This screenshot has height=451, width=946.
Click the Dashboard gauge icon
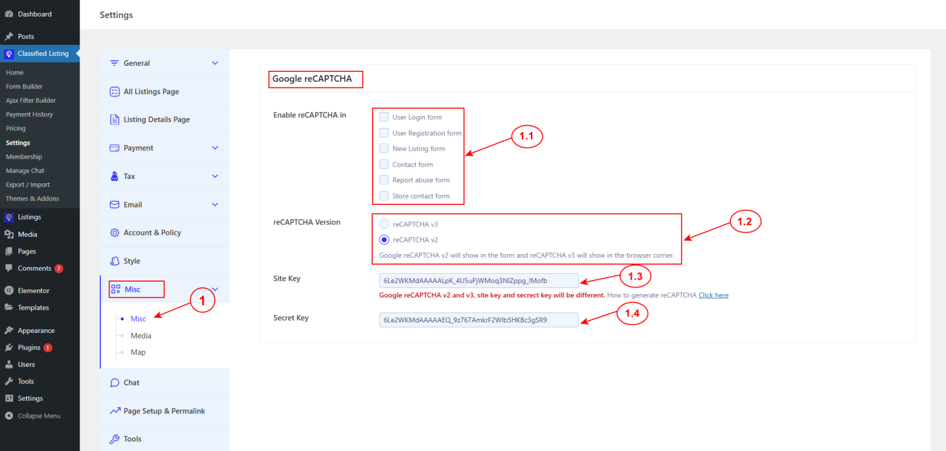(9, 14)
